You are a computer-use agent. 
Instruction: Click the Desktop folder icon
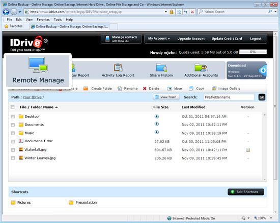(21, 116)
